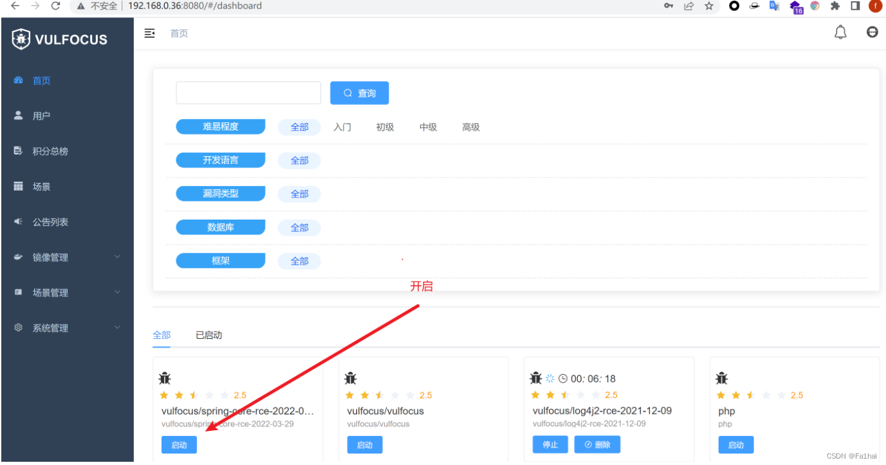Click the 框架 filter label
The width and height of the screenshot is (886, 465).
pyautogui.click(x=221, y=261)
